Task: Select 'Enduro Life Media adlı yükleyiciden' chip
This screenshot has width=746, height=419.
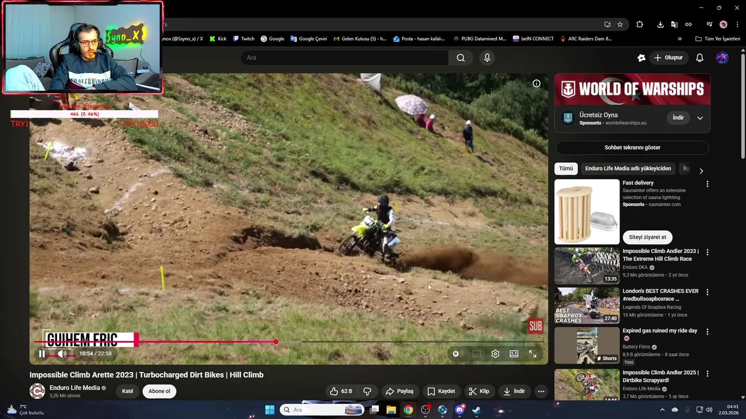Action: pos(628,169)
